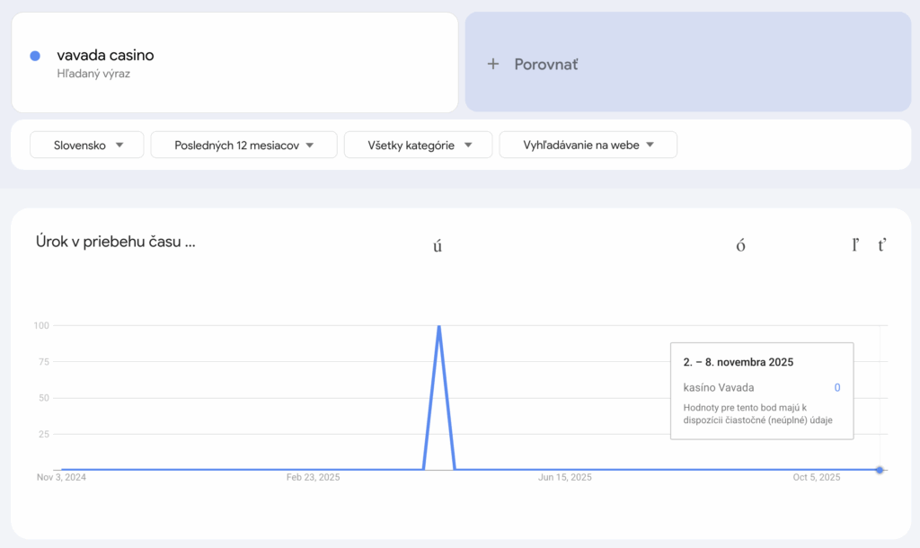Click the tooltip date '2. – 8. novembra 2025'
The height and width of the screenshot is (548, 920).
(x=738, y=362)
